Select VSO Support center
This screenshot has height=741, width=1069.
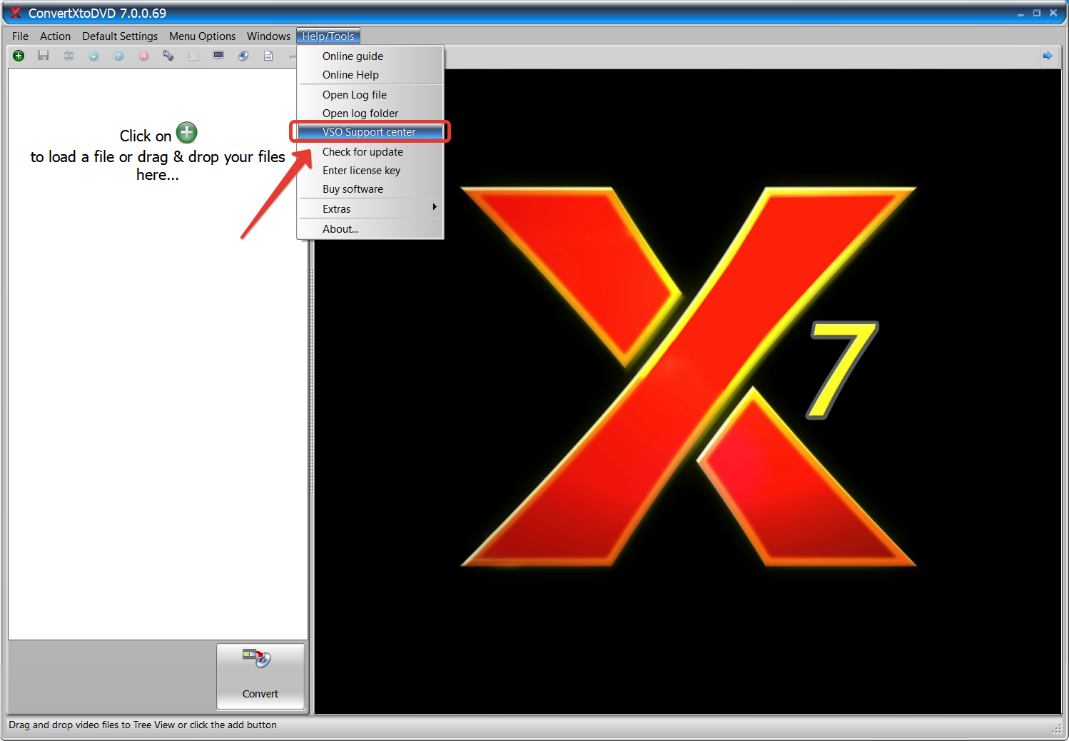pos(370,132)
